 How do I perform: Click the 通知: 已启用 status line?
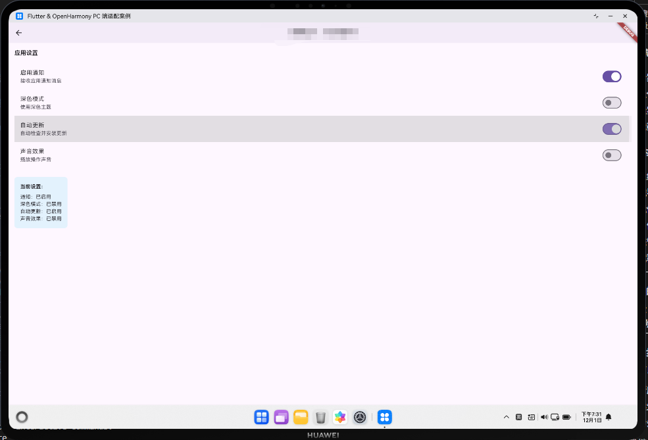click(x=36, y=197)
